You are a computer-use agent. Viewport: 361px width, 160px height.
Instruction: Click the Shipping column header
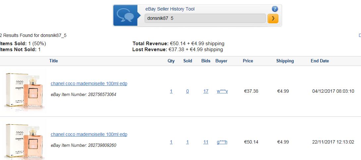pos(285,61)
